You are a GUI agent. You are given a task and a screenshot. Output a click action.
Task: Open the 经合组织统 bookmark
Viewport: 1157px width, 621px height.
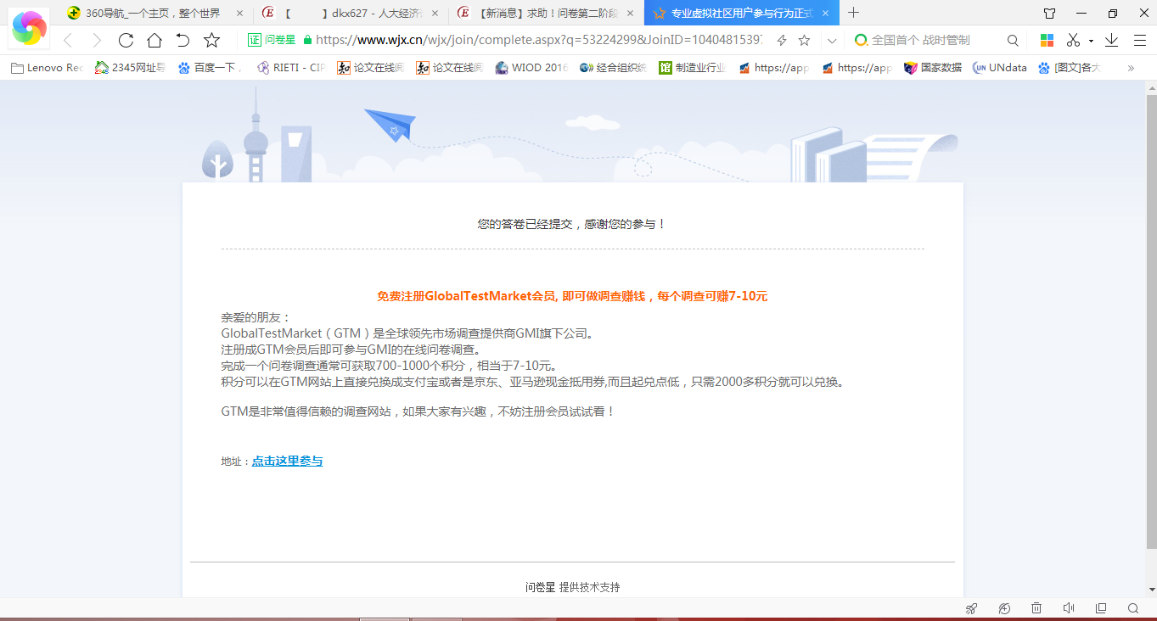[x=613, y=68]
